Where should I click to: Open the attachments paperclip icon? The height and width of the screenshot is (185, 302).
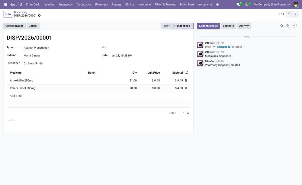(288, 26)
